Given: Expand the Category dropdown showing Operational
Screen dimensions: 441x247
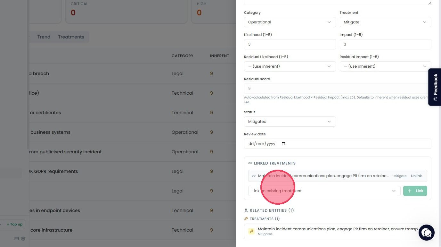Looking at the screenshot, I should pos(290,22).
